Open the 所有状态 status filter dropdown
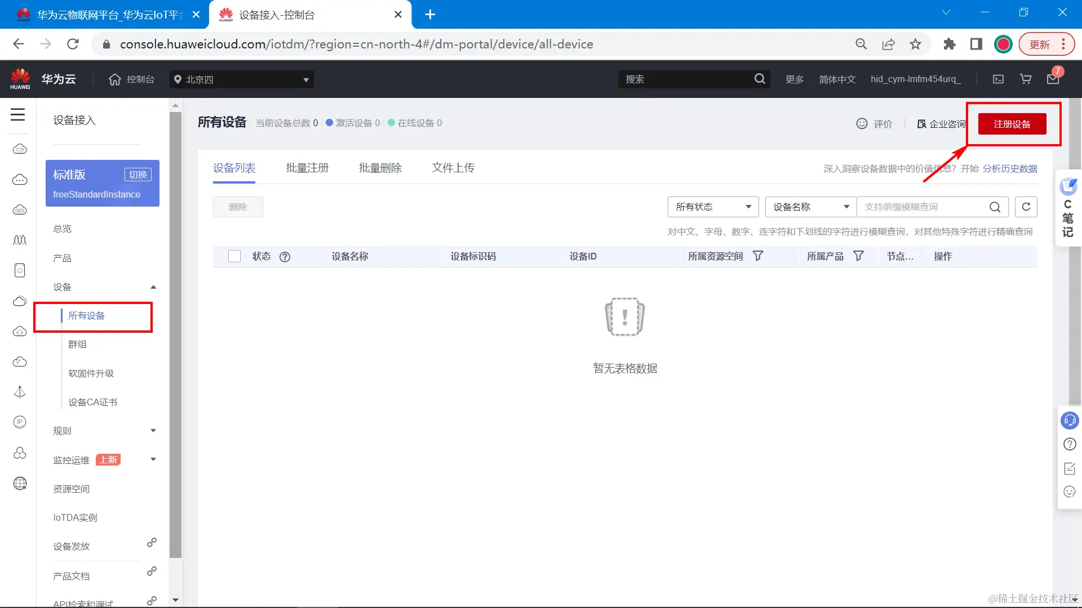1082x608 pixels. 712,207
